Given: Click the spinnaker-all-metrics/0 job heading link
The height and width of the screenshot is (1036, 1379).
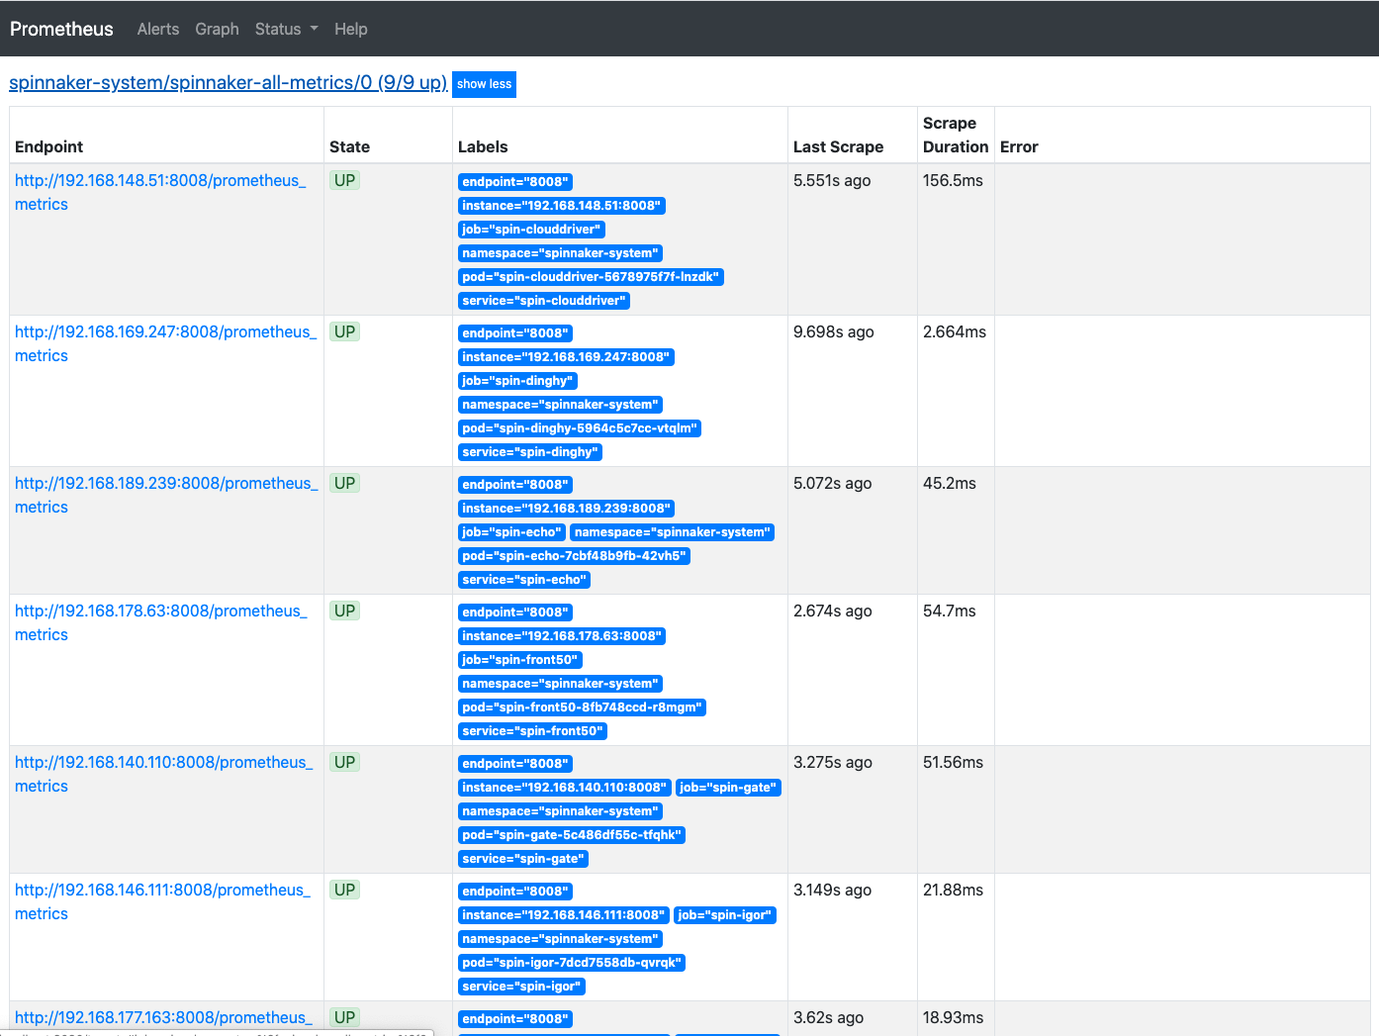Looking at the screenshot, I should [x=229, y=82].
